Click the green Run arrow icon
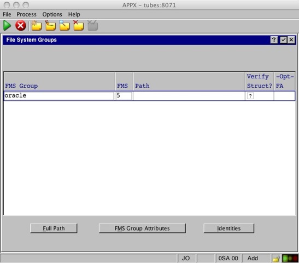This screenshot has height=263, width=299. pos(7,25)
